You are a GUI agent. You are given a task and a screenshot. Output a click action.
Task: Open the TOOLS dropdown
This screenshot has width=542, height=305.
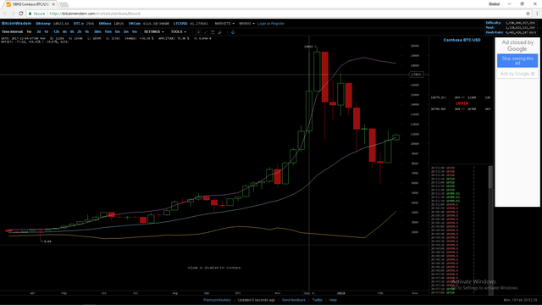point(179,32)
